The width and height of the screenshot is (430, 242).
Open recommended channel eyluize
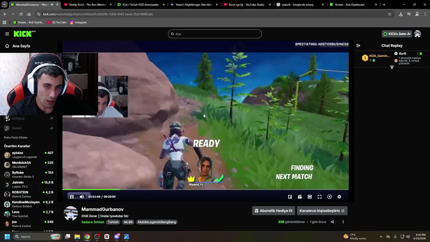tap(29, 155)
